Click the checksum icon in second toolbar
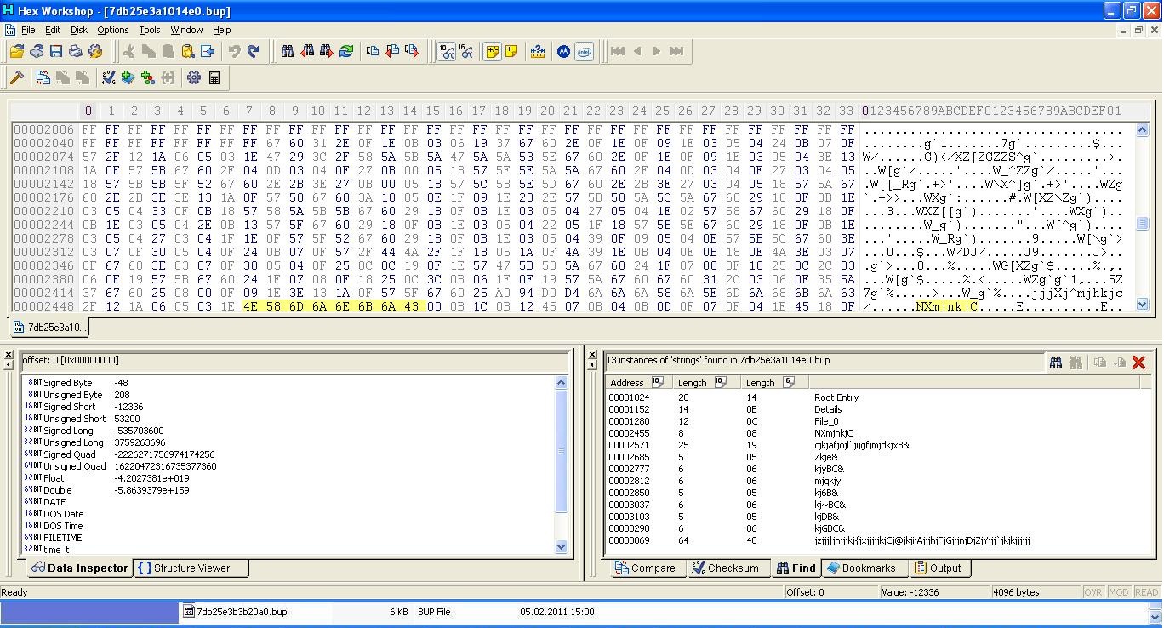The image size is (1164, 628). pos(108,77)
